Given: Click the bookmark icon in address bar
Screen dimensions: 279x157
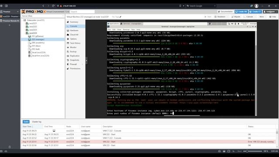Looking at the screenshot, I should tap(180, 6).
